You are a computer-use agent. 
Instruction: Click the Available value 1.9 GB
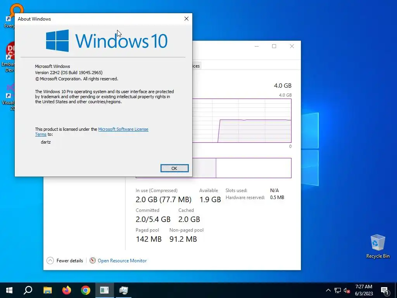pos(210,199)
